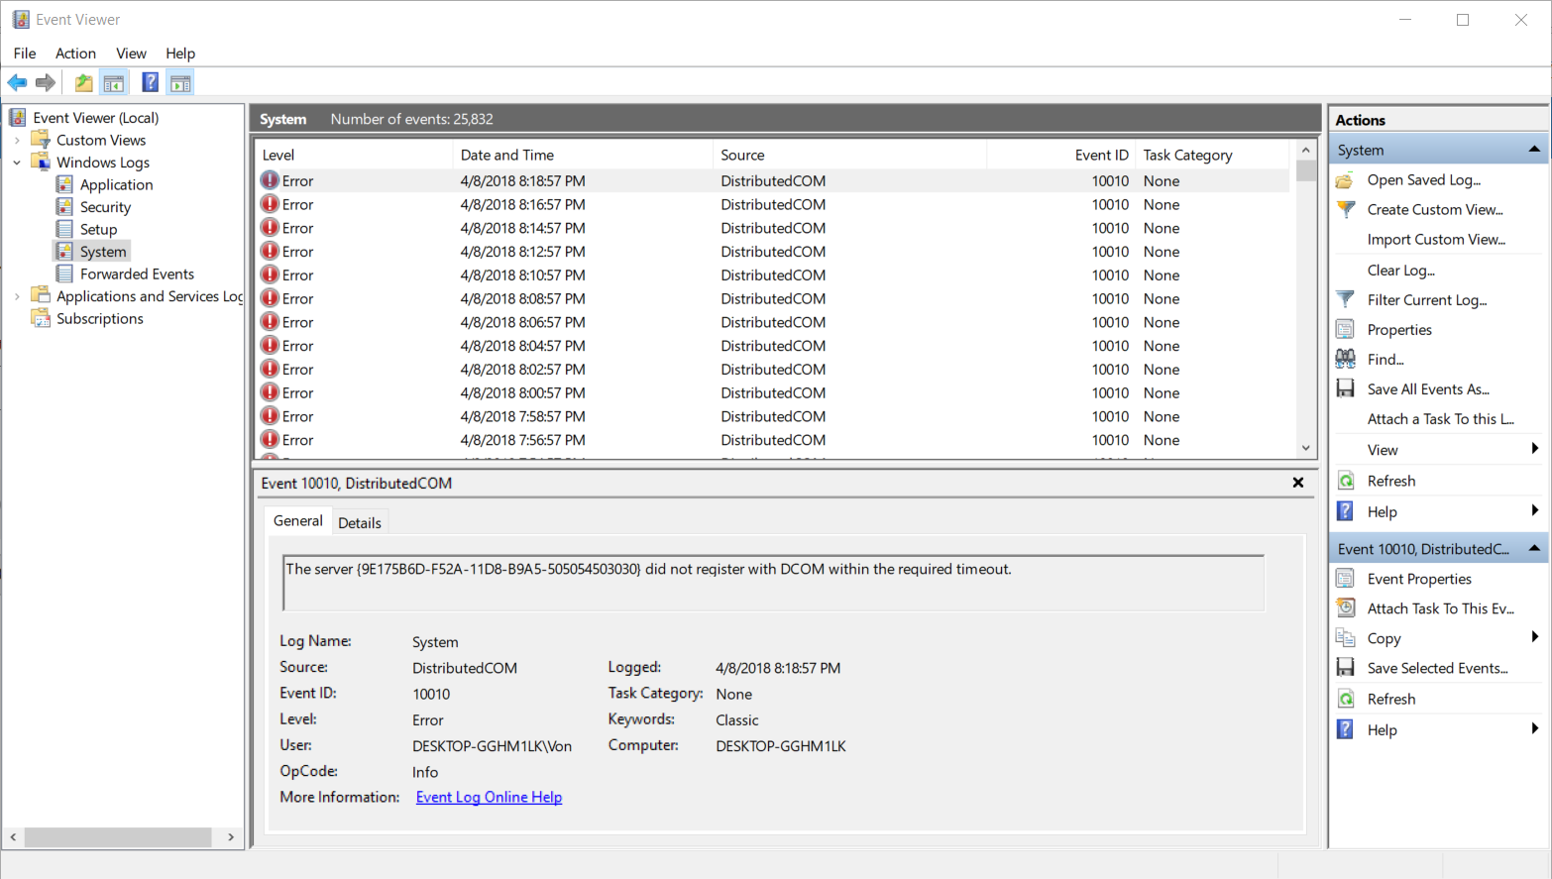Click the Refresh icon under System actions
Image resolution: width=1552 pixels, height=879 pixels.
1345,480
